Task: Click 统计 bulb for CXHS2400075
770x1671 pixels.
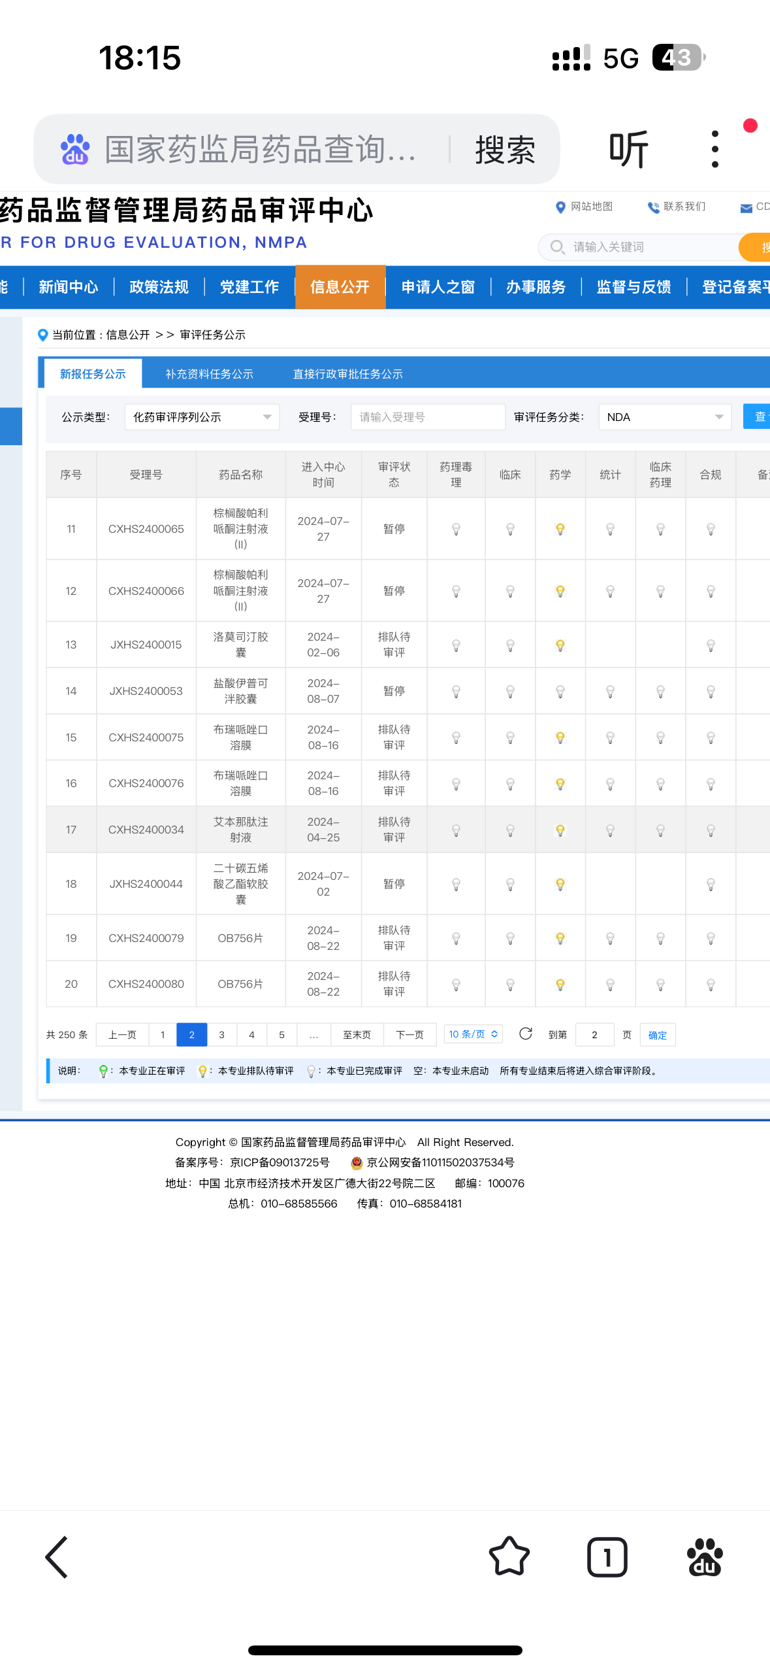Action: (611, 738)
